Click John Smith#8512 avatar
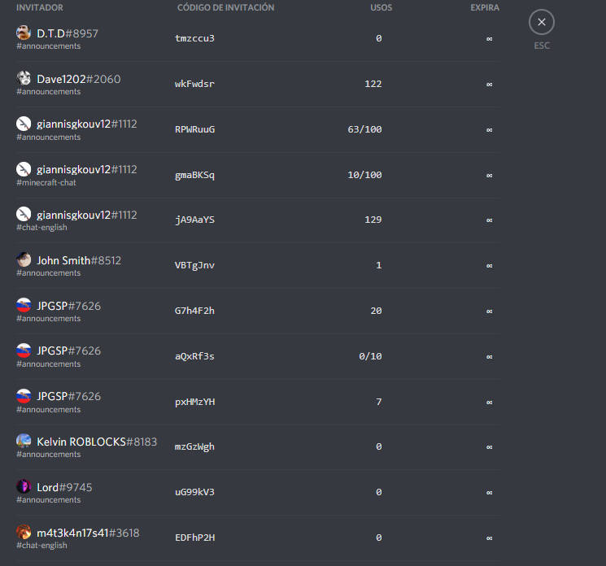606x566 pixels. point(24,259)
